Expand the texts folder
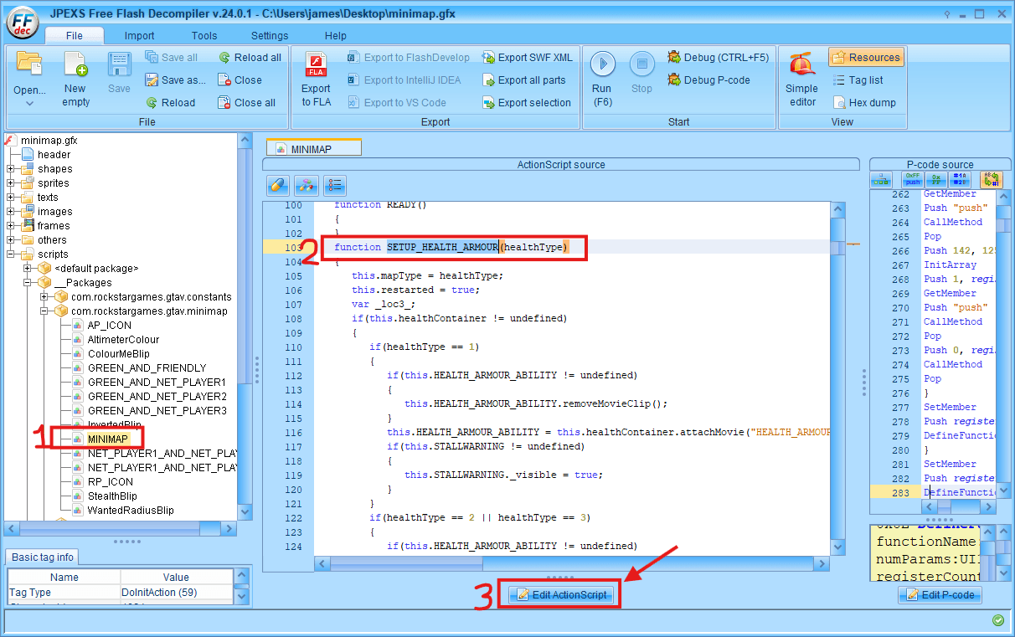The image size is (1015, 637). [12, 198]
